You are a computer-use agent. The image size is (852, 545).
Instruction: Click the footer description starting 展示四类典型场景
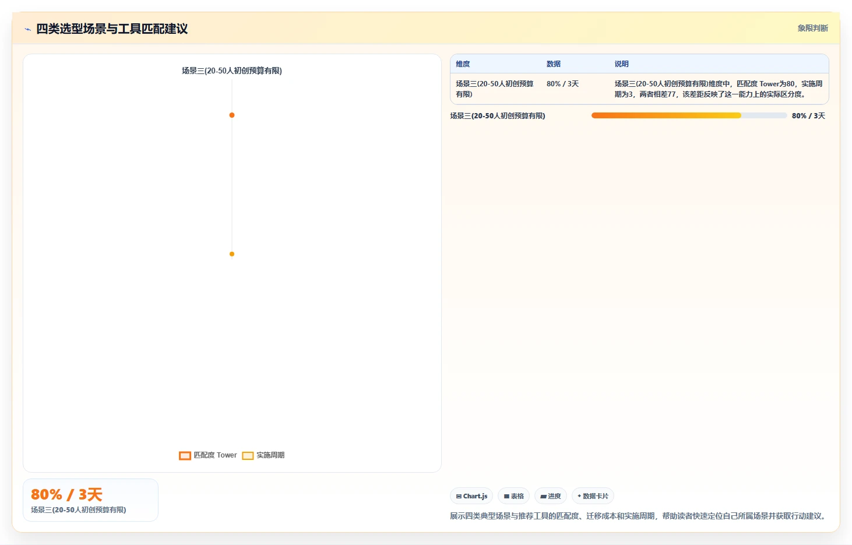click(639, 516)
